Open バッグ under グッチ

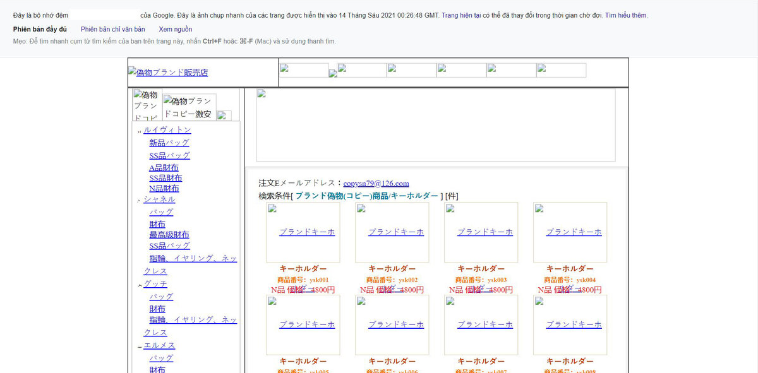coord(161,297)
